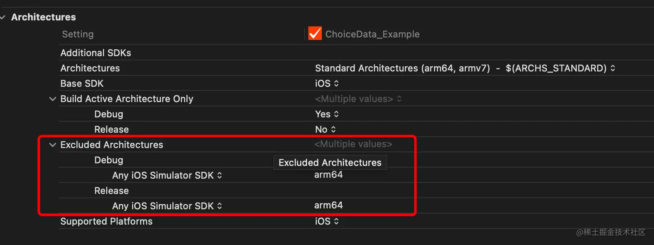Image resolution: width=654 pixels, height=245 pixels.
Task: Collapse the Excluded Architectures disclosure triangle
Action: (x=52, y=145)
